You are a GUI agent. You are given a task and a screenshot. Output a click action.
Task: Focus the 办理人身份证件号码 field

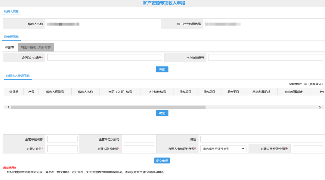[308, 148]
